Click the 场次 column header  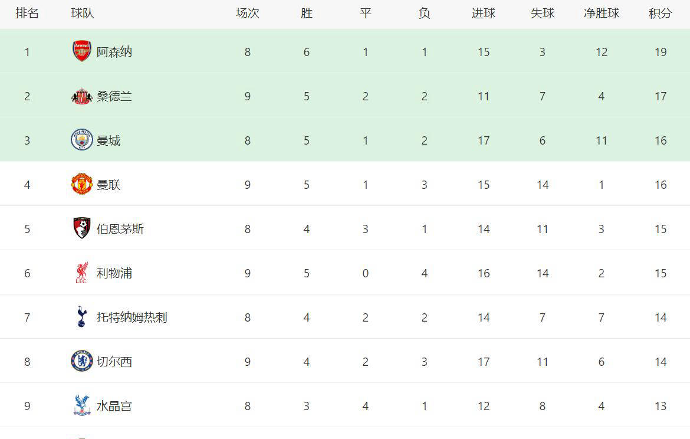[x=248, y=14]
